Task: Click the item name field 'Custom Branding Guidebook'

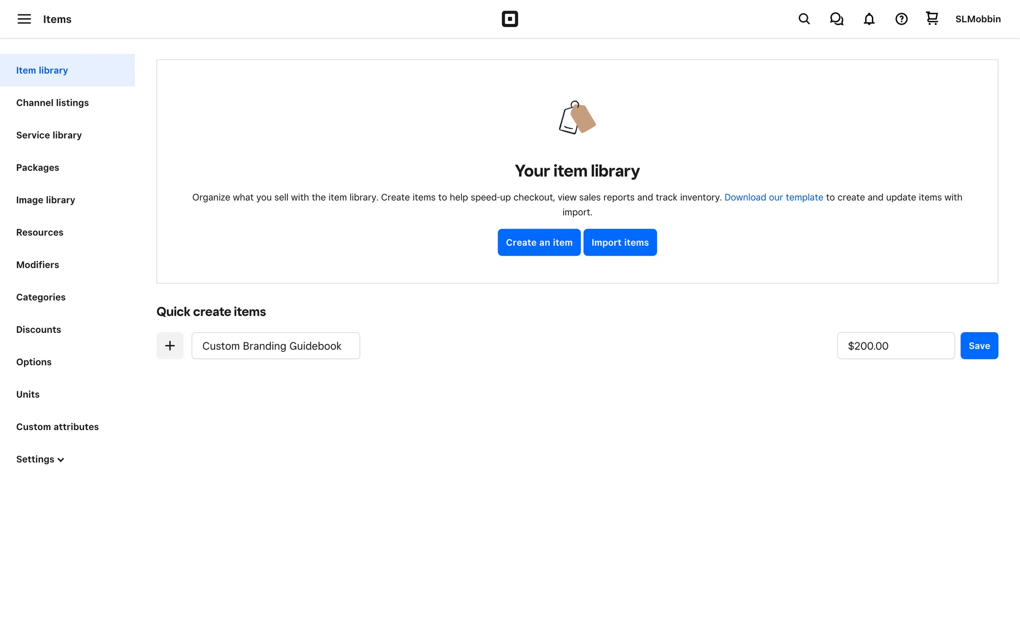Action: click(x=275, y=346)
